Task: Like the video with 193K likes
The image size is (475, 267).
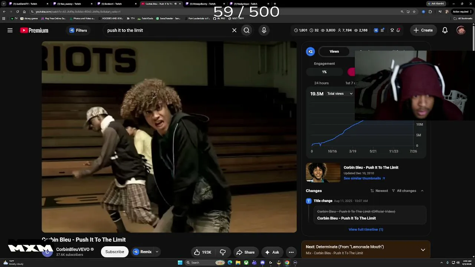Action: 202,252
